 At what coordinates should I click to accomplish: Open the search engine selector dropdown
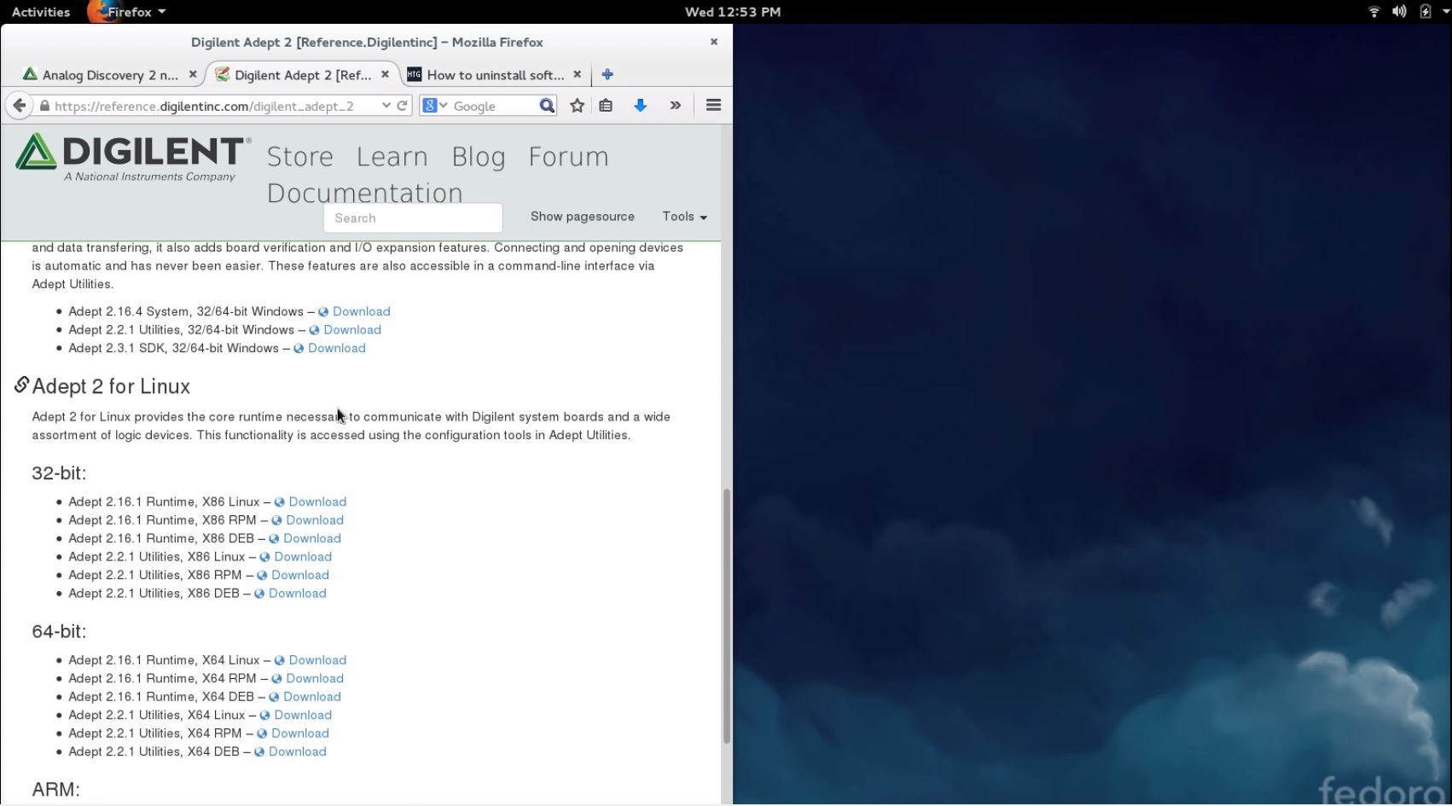(435, 106)
